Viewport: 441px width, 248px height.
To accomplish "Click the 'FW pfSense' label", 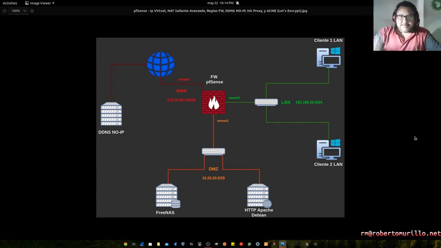I will click(214, 79).
